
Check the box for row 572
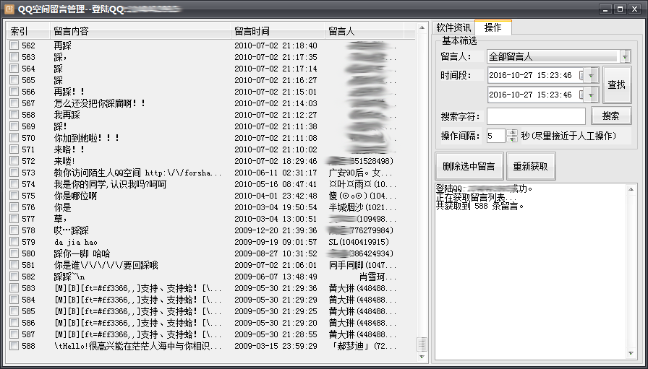click(x=14, y=160)
